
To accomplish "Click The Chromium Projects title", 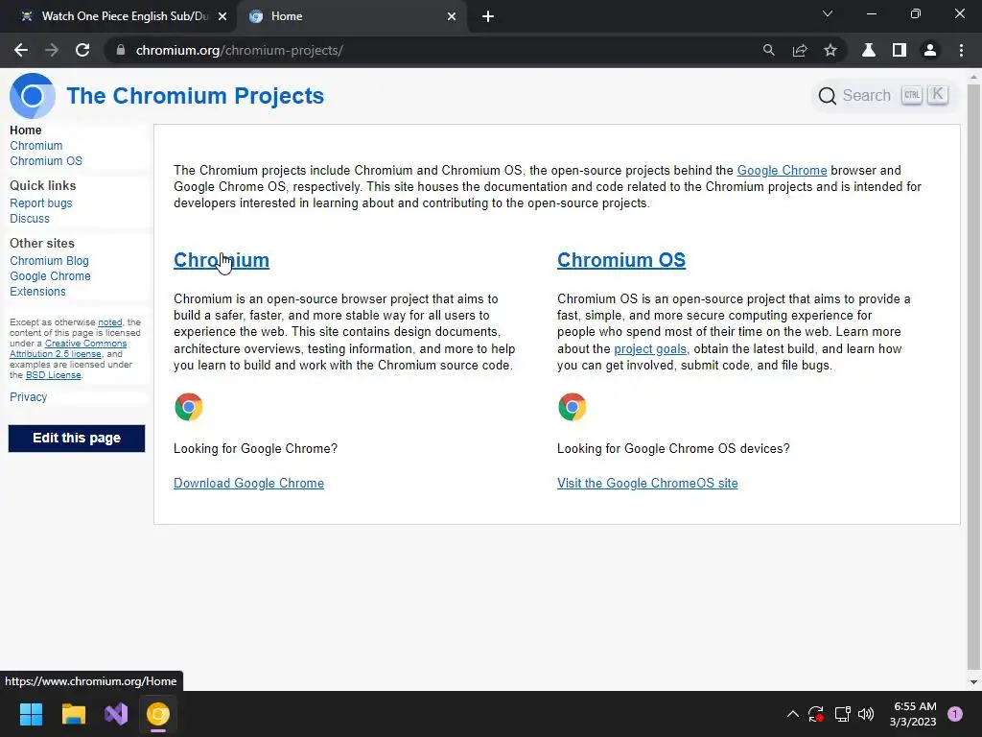I will click(x=196, y=96).
